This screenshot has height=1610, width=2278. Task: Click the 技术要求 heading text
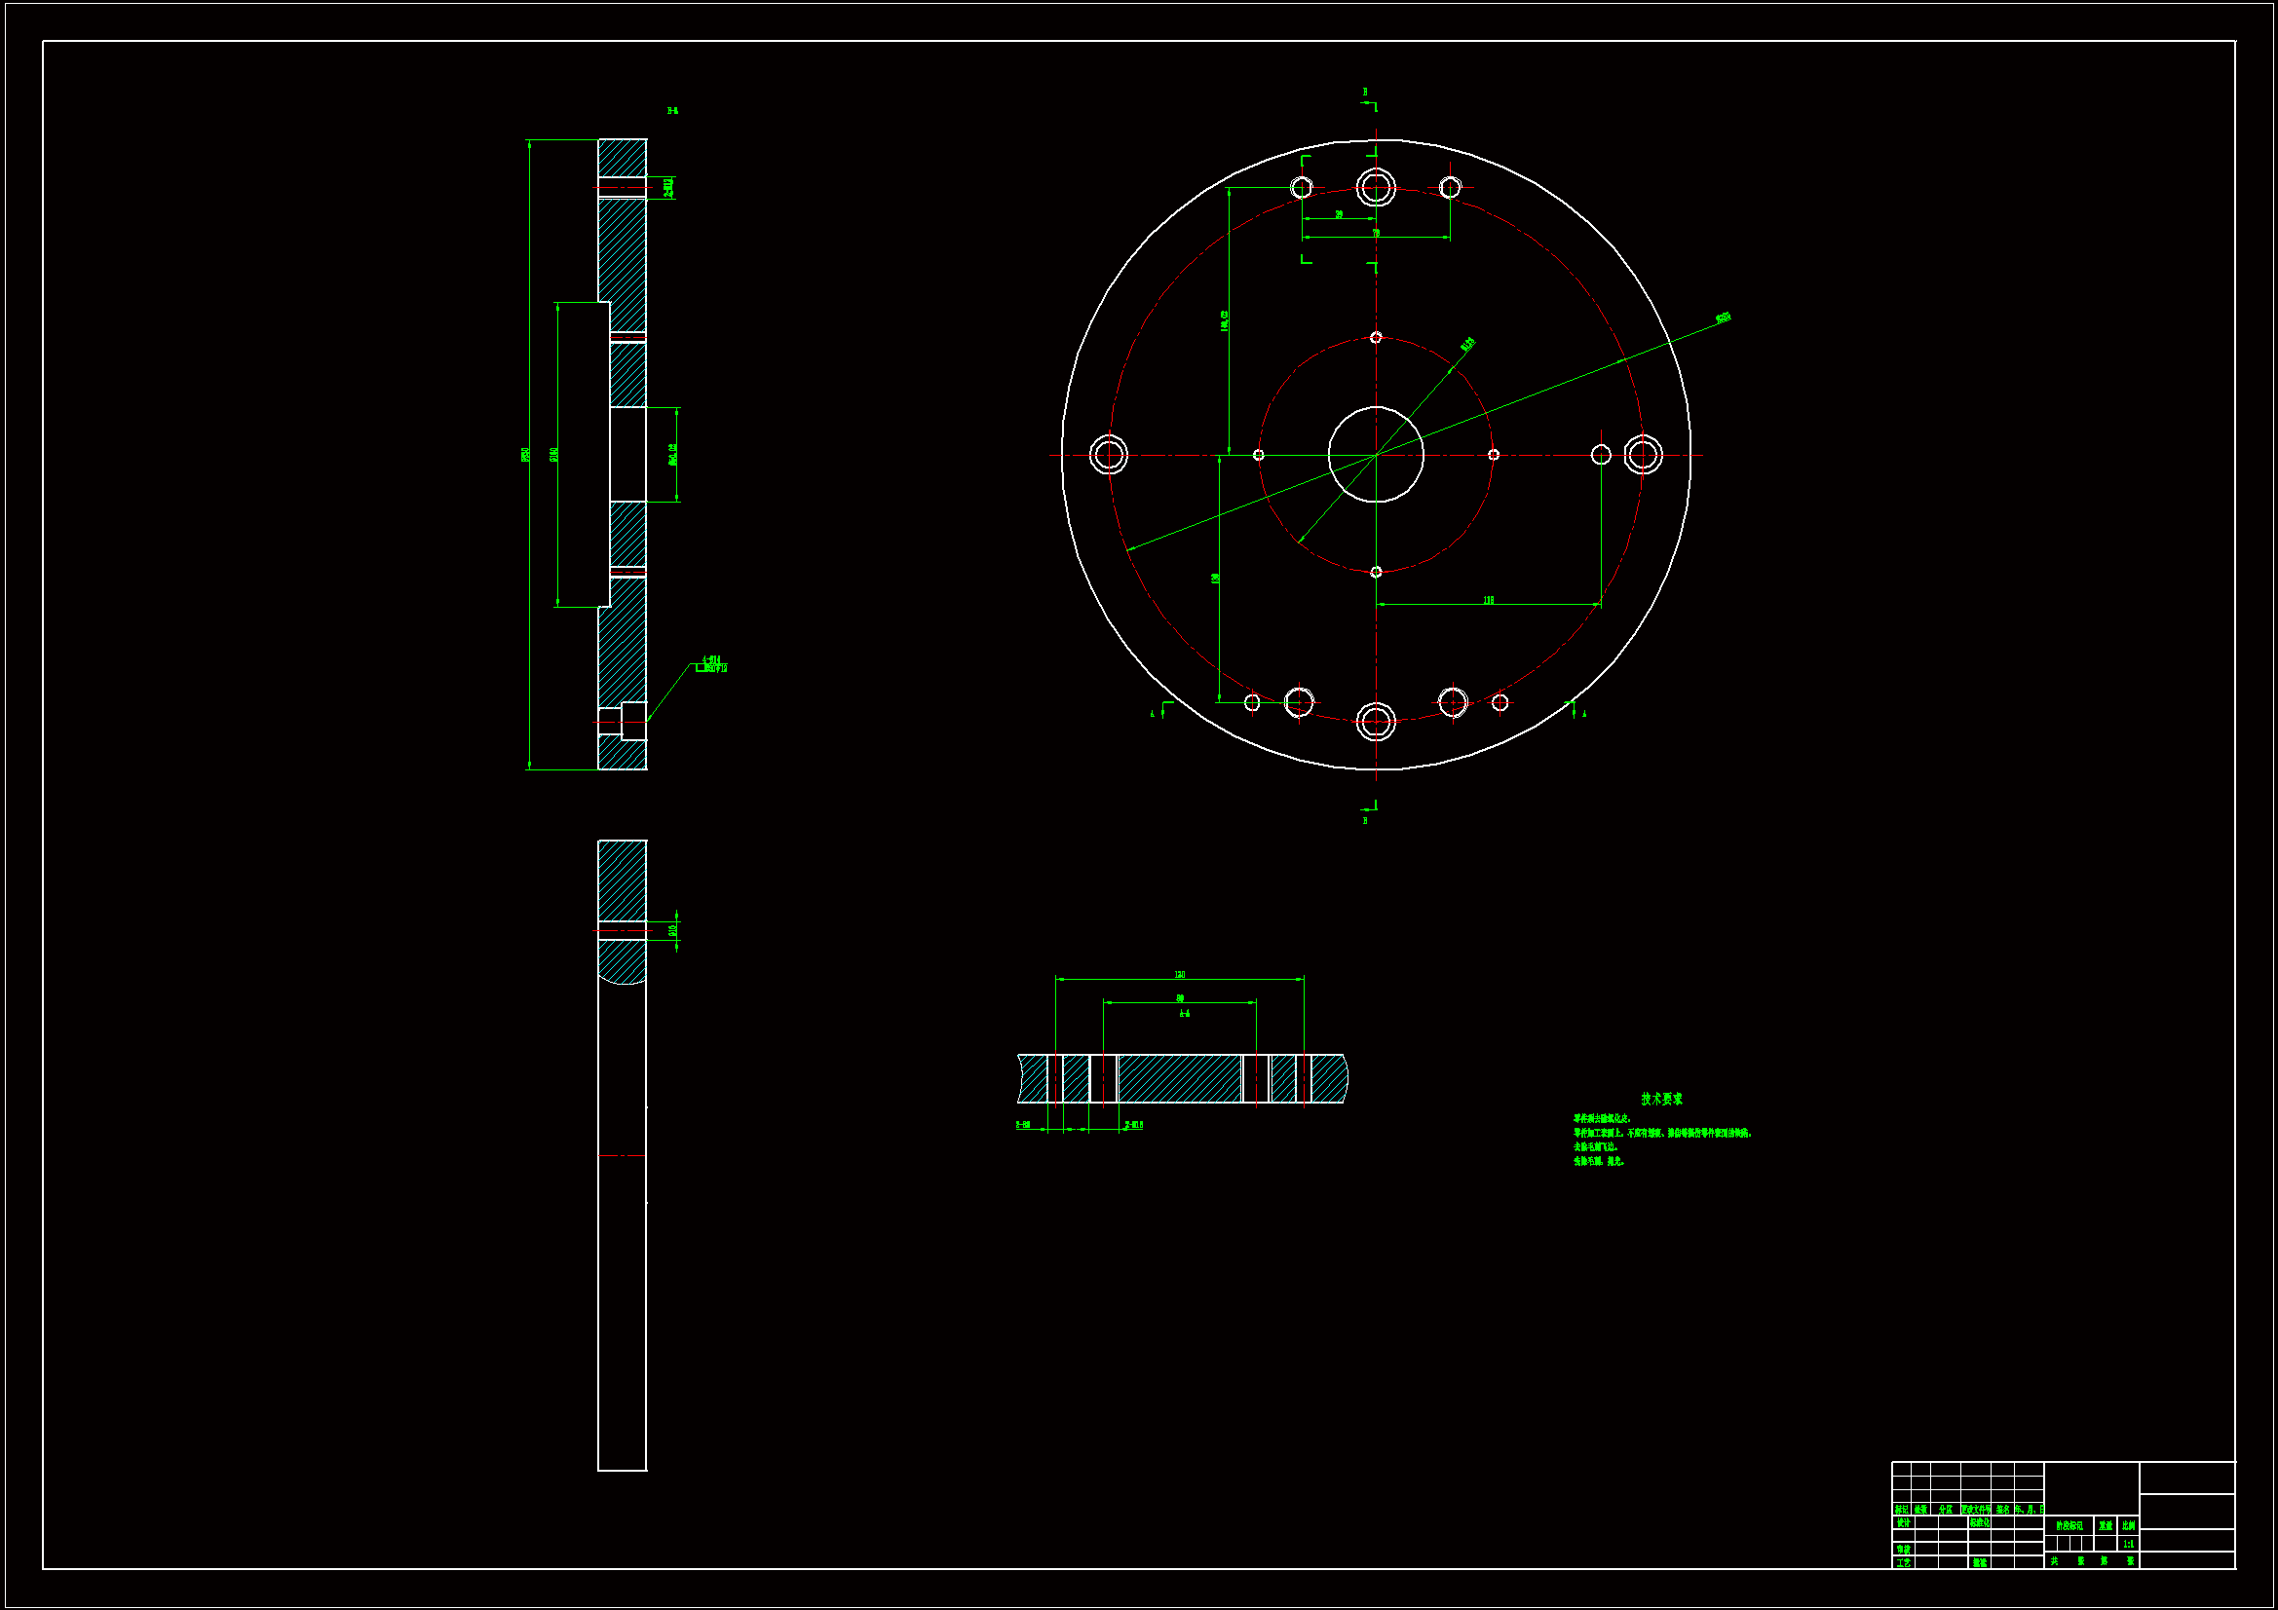(x=1661, y=1098)
